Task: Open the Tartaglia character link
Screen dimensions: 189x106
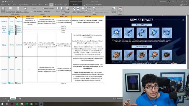Action: coord(4,69)
